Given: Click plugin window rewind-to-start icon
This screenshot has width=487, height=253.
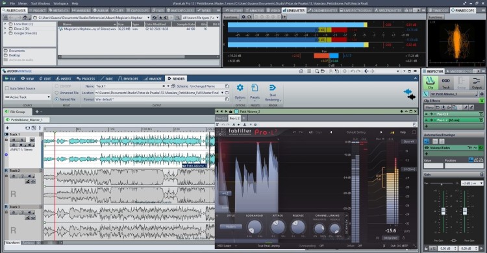Looking at the screenshot, I should [x=217, y=112].
